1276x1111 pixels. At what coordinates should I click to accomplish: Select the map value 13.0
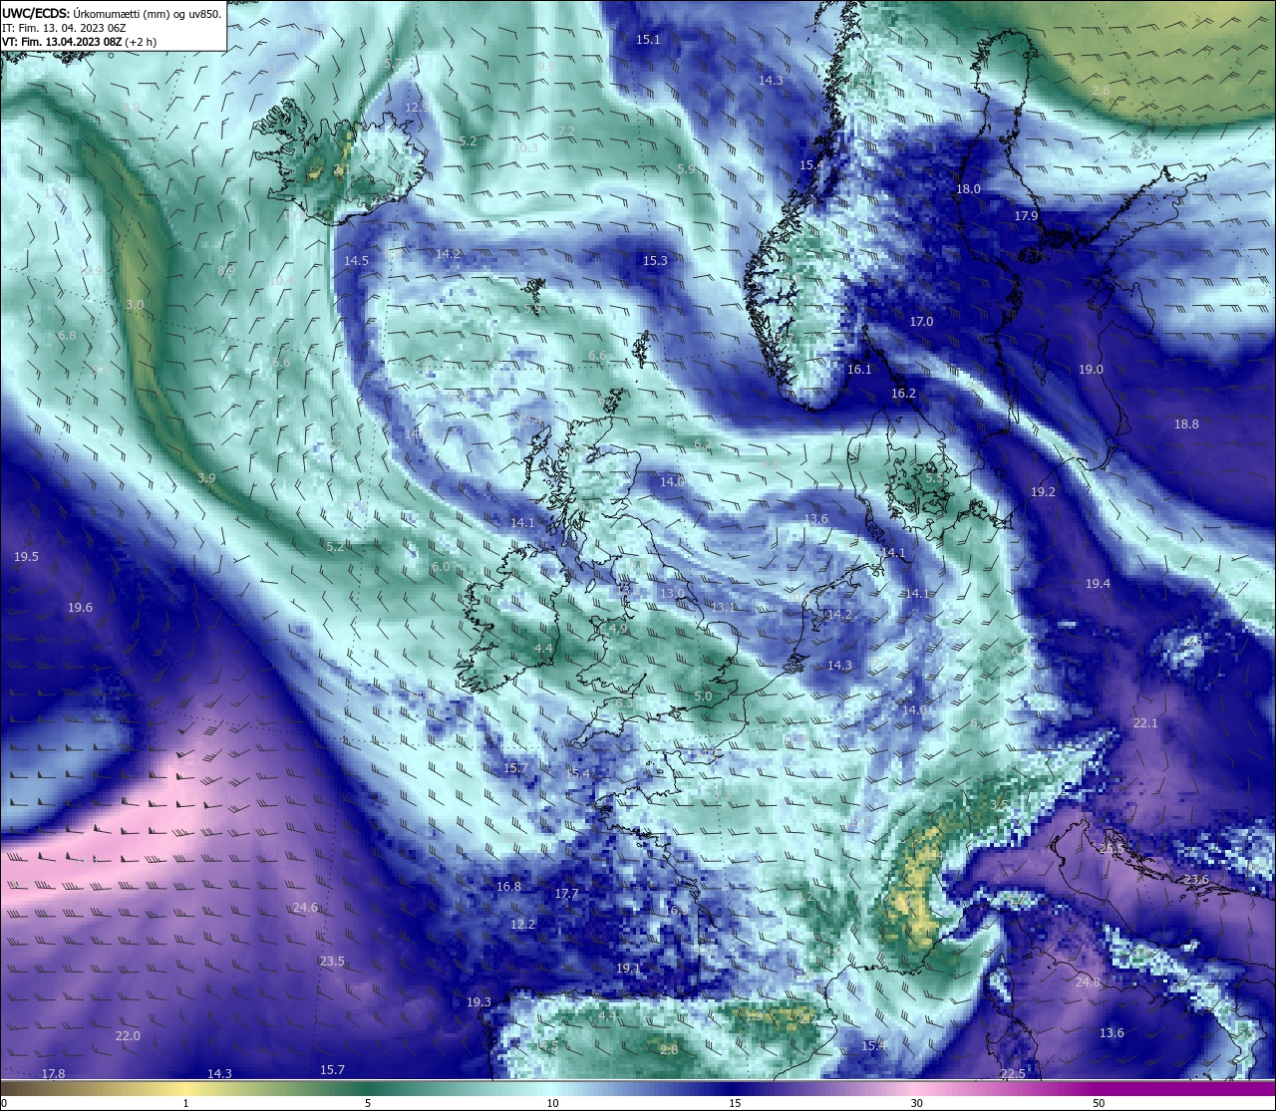click(672, 593)
